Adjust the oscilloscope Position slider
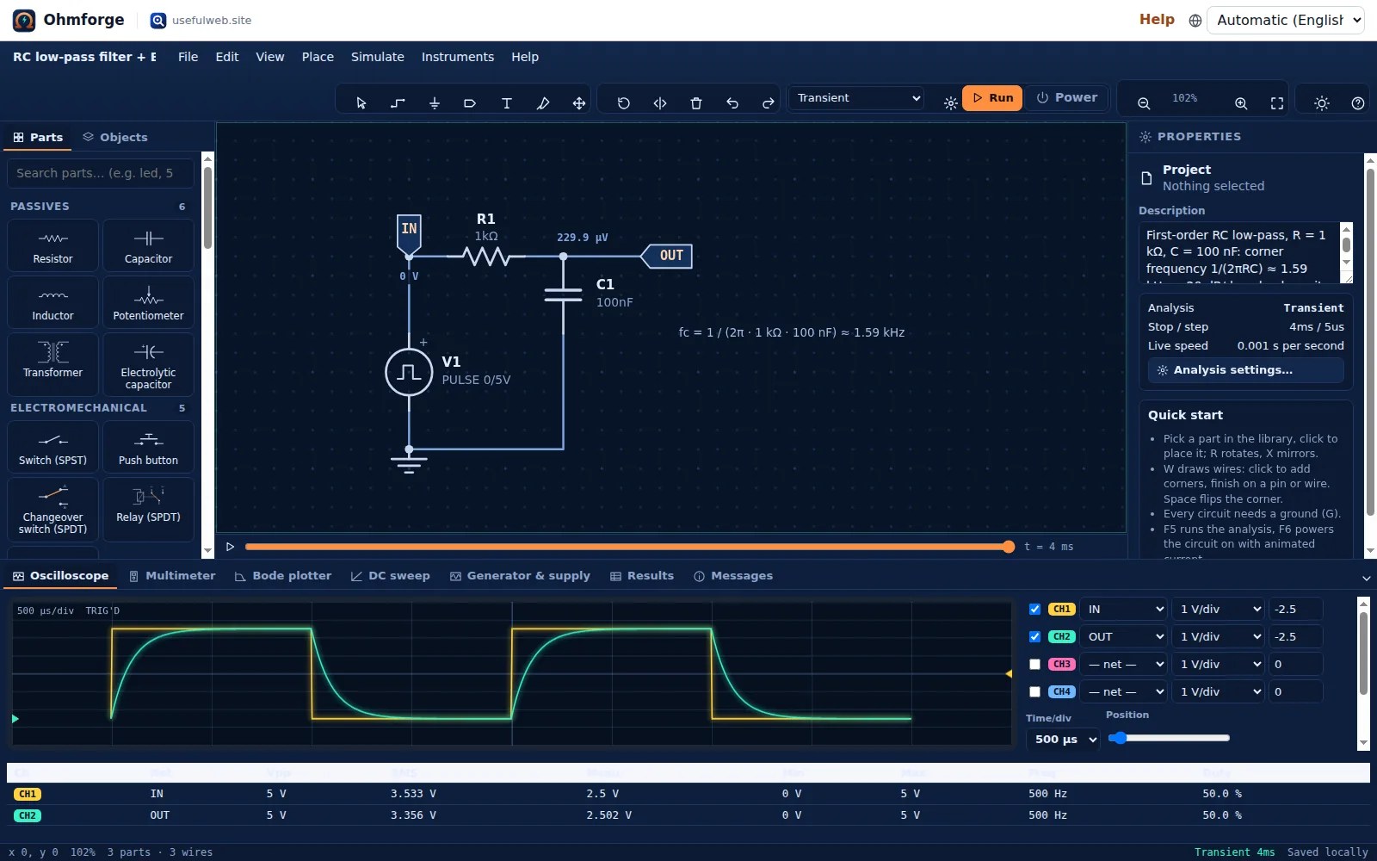Viewport: 1377px width, 861px height. [1169, 738]
